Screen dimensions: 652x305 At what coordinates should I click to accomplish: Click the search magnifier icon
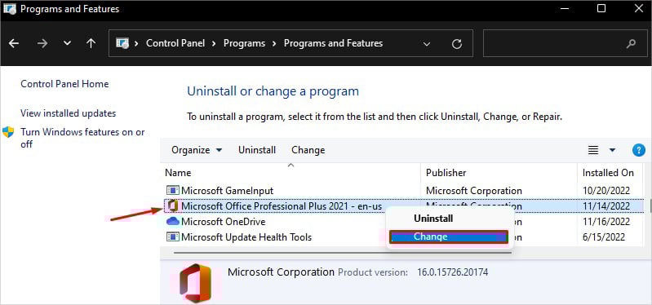pyautogui.click(x=632, y=43)
